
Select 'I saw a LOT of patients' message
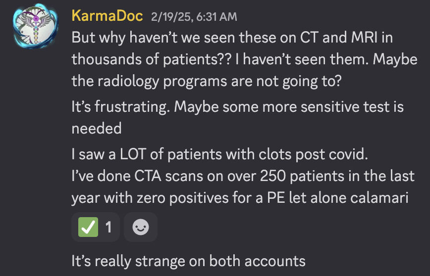[219, 154]
